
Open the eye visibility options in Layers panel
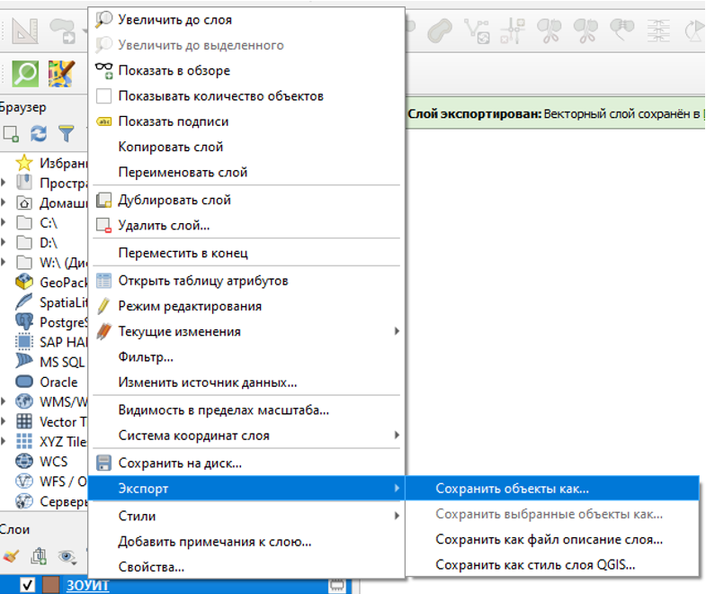point(66,557)
